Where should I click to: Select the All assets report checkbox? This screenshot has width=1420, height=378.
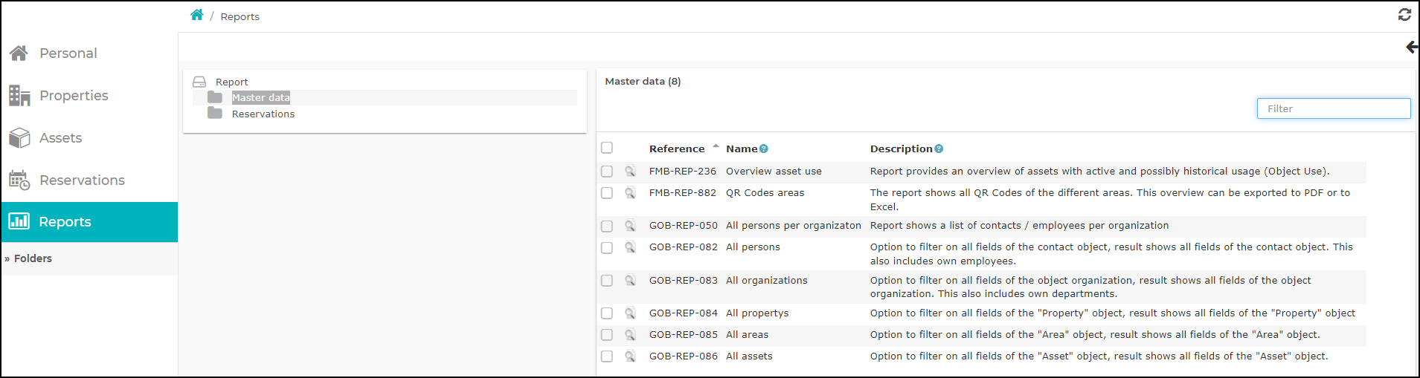pos(607,356)
